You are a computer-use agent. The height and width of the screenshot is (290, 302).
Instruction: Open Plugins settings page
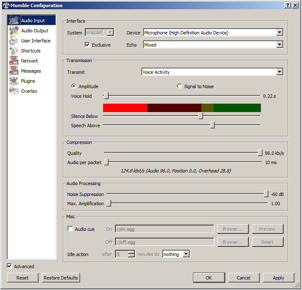(x=31, y=81)
